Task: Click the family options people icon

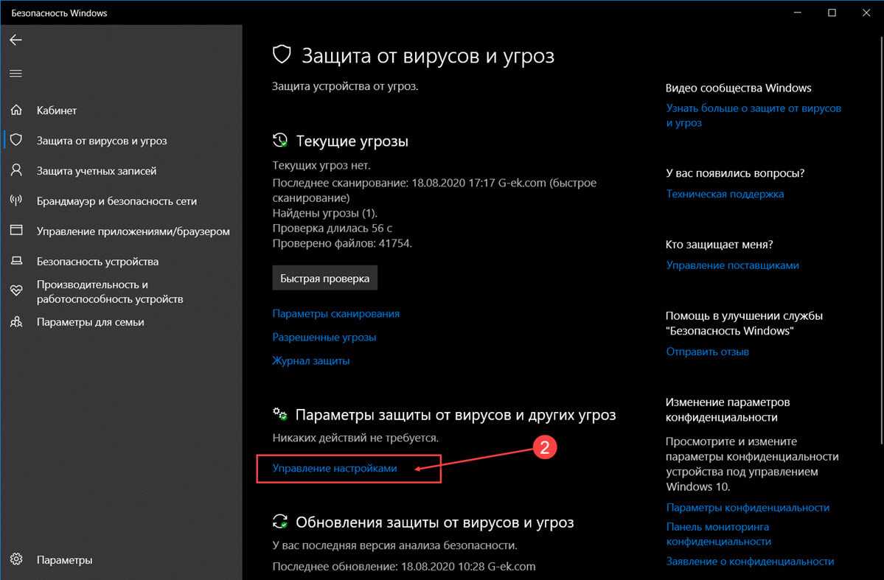Action: click(x=16, y=322)
